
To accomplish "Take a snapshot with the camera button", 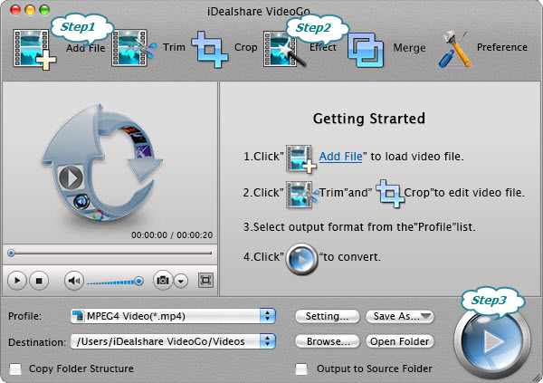I will 163,280.
